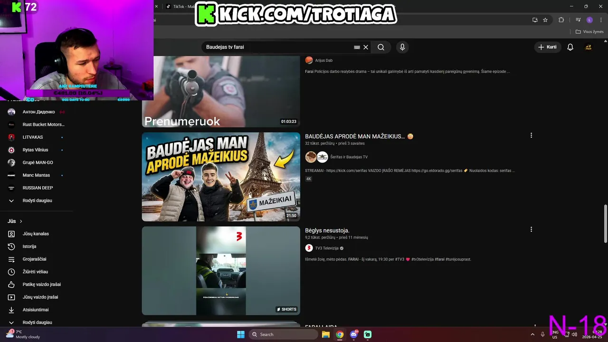Screen dimensions: 608x342
Task: Click the 'Bėglys nesustoja.' video title
Action: pos(327,230)
